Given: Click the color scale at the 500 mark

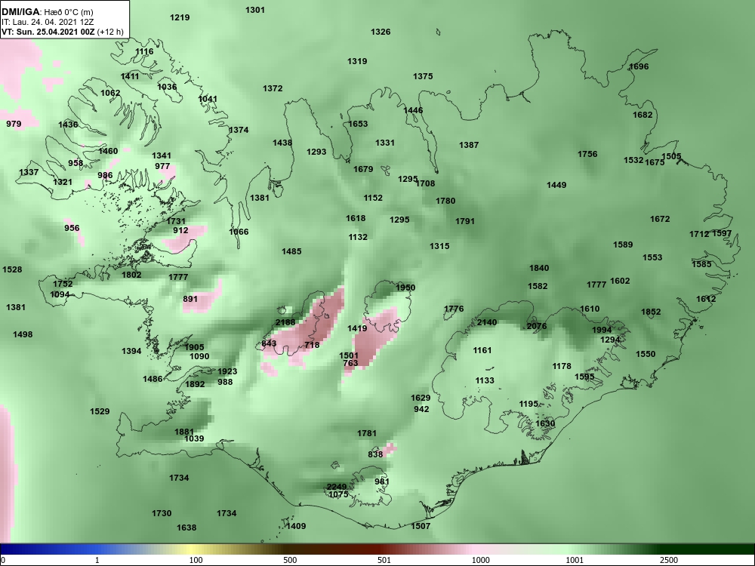Looking at the screenshot, I should point(290,560).
